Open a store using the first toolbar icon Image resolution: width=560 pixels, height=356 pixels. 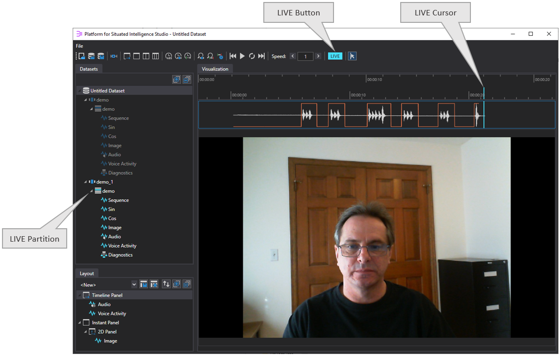[x=81, y=56]
